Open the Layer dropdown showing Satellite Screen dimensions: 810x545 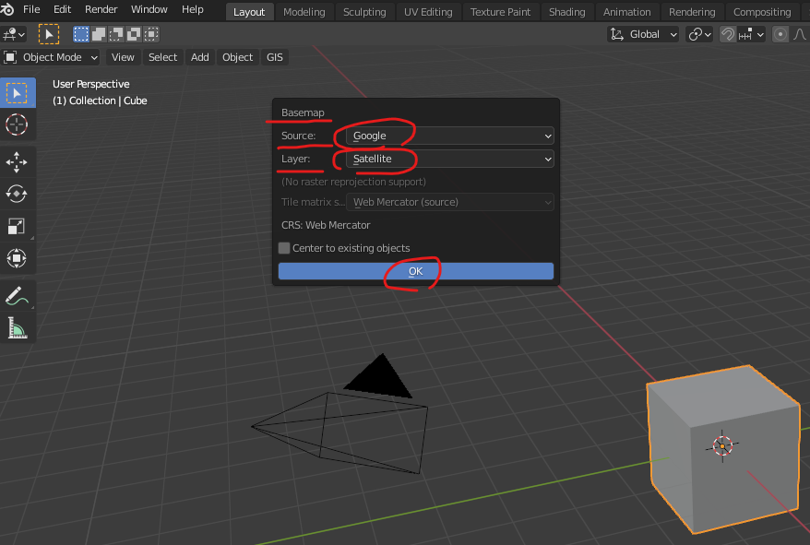click(450, 160)
